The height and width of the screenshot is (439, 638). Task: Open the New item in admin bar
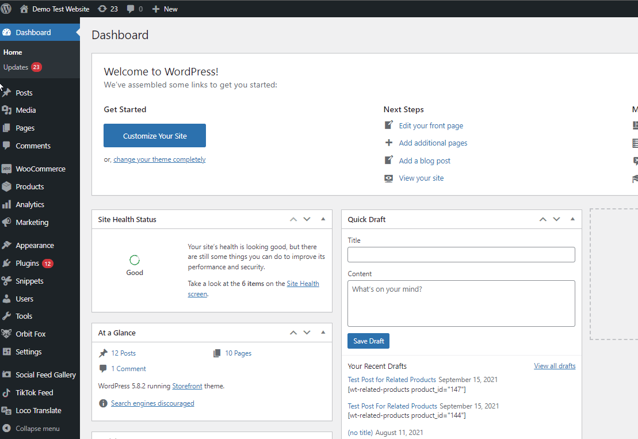pos(165,9)
